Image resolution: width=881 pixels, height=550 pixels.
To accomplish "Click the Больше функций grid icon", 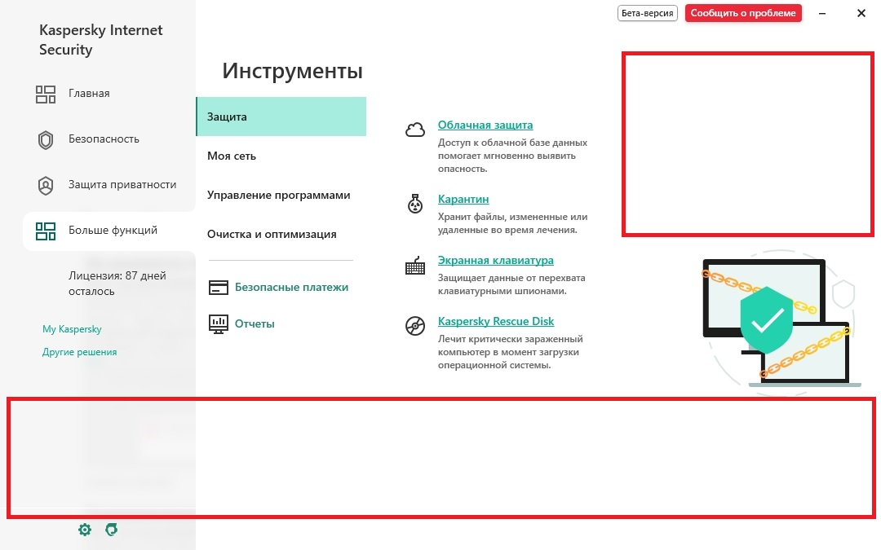I will [46, 231].
